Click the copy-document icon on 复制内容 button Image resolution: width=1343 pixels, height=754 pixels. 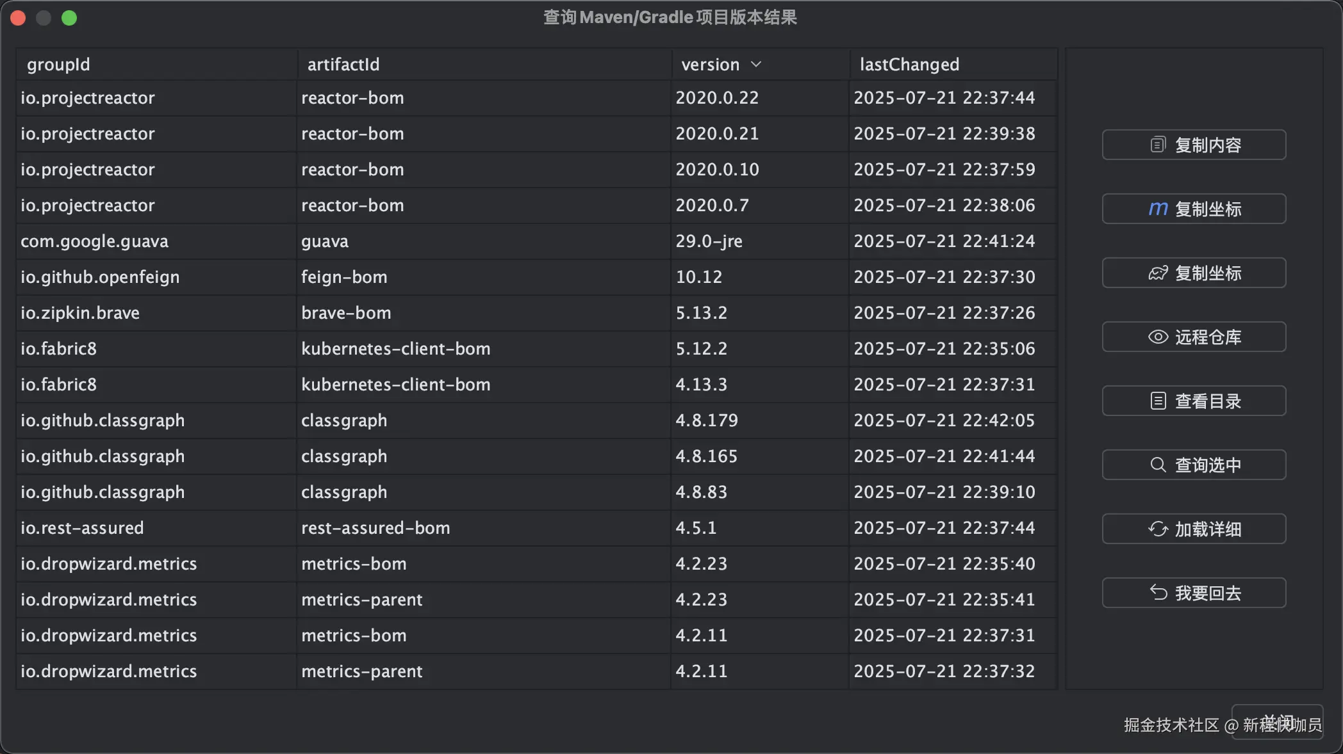(x=1157, y=144)
